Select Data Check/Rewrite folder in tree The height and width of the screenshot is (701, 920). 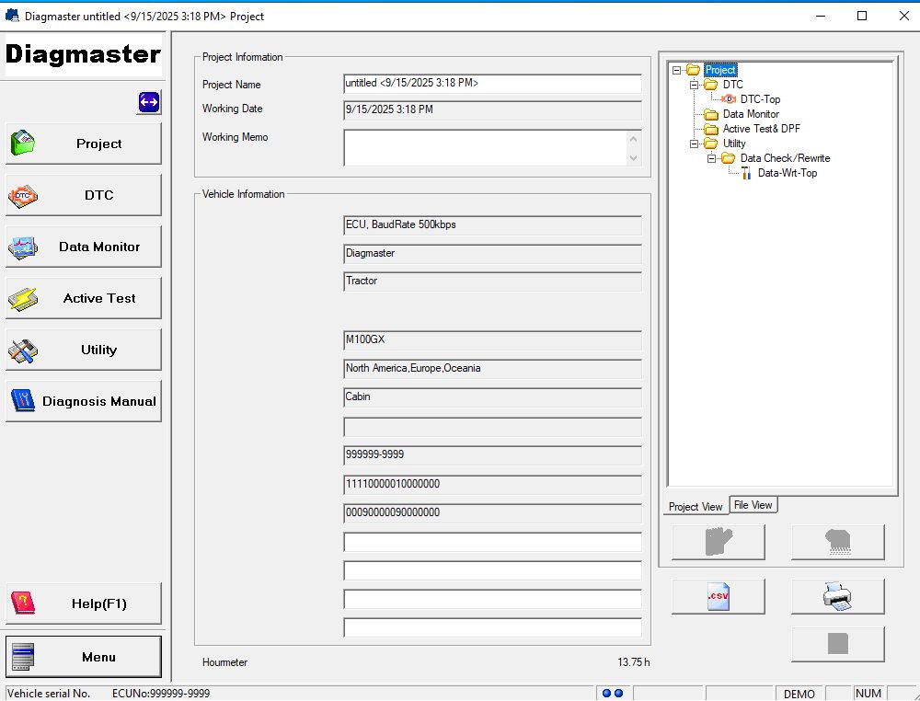(785, 158)
